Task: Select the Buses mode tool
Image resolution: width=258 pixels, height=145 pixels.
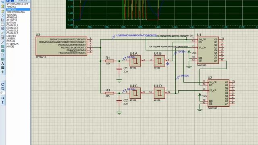Action: [2, 2]
